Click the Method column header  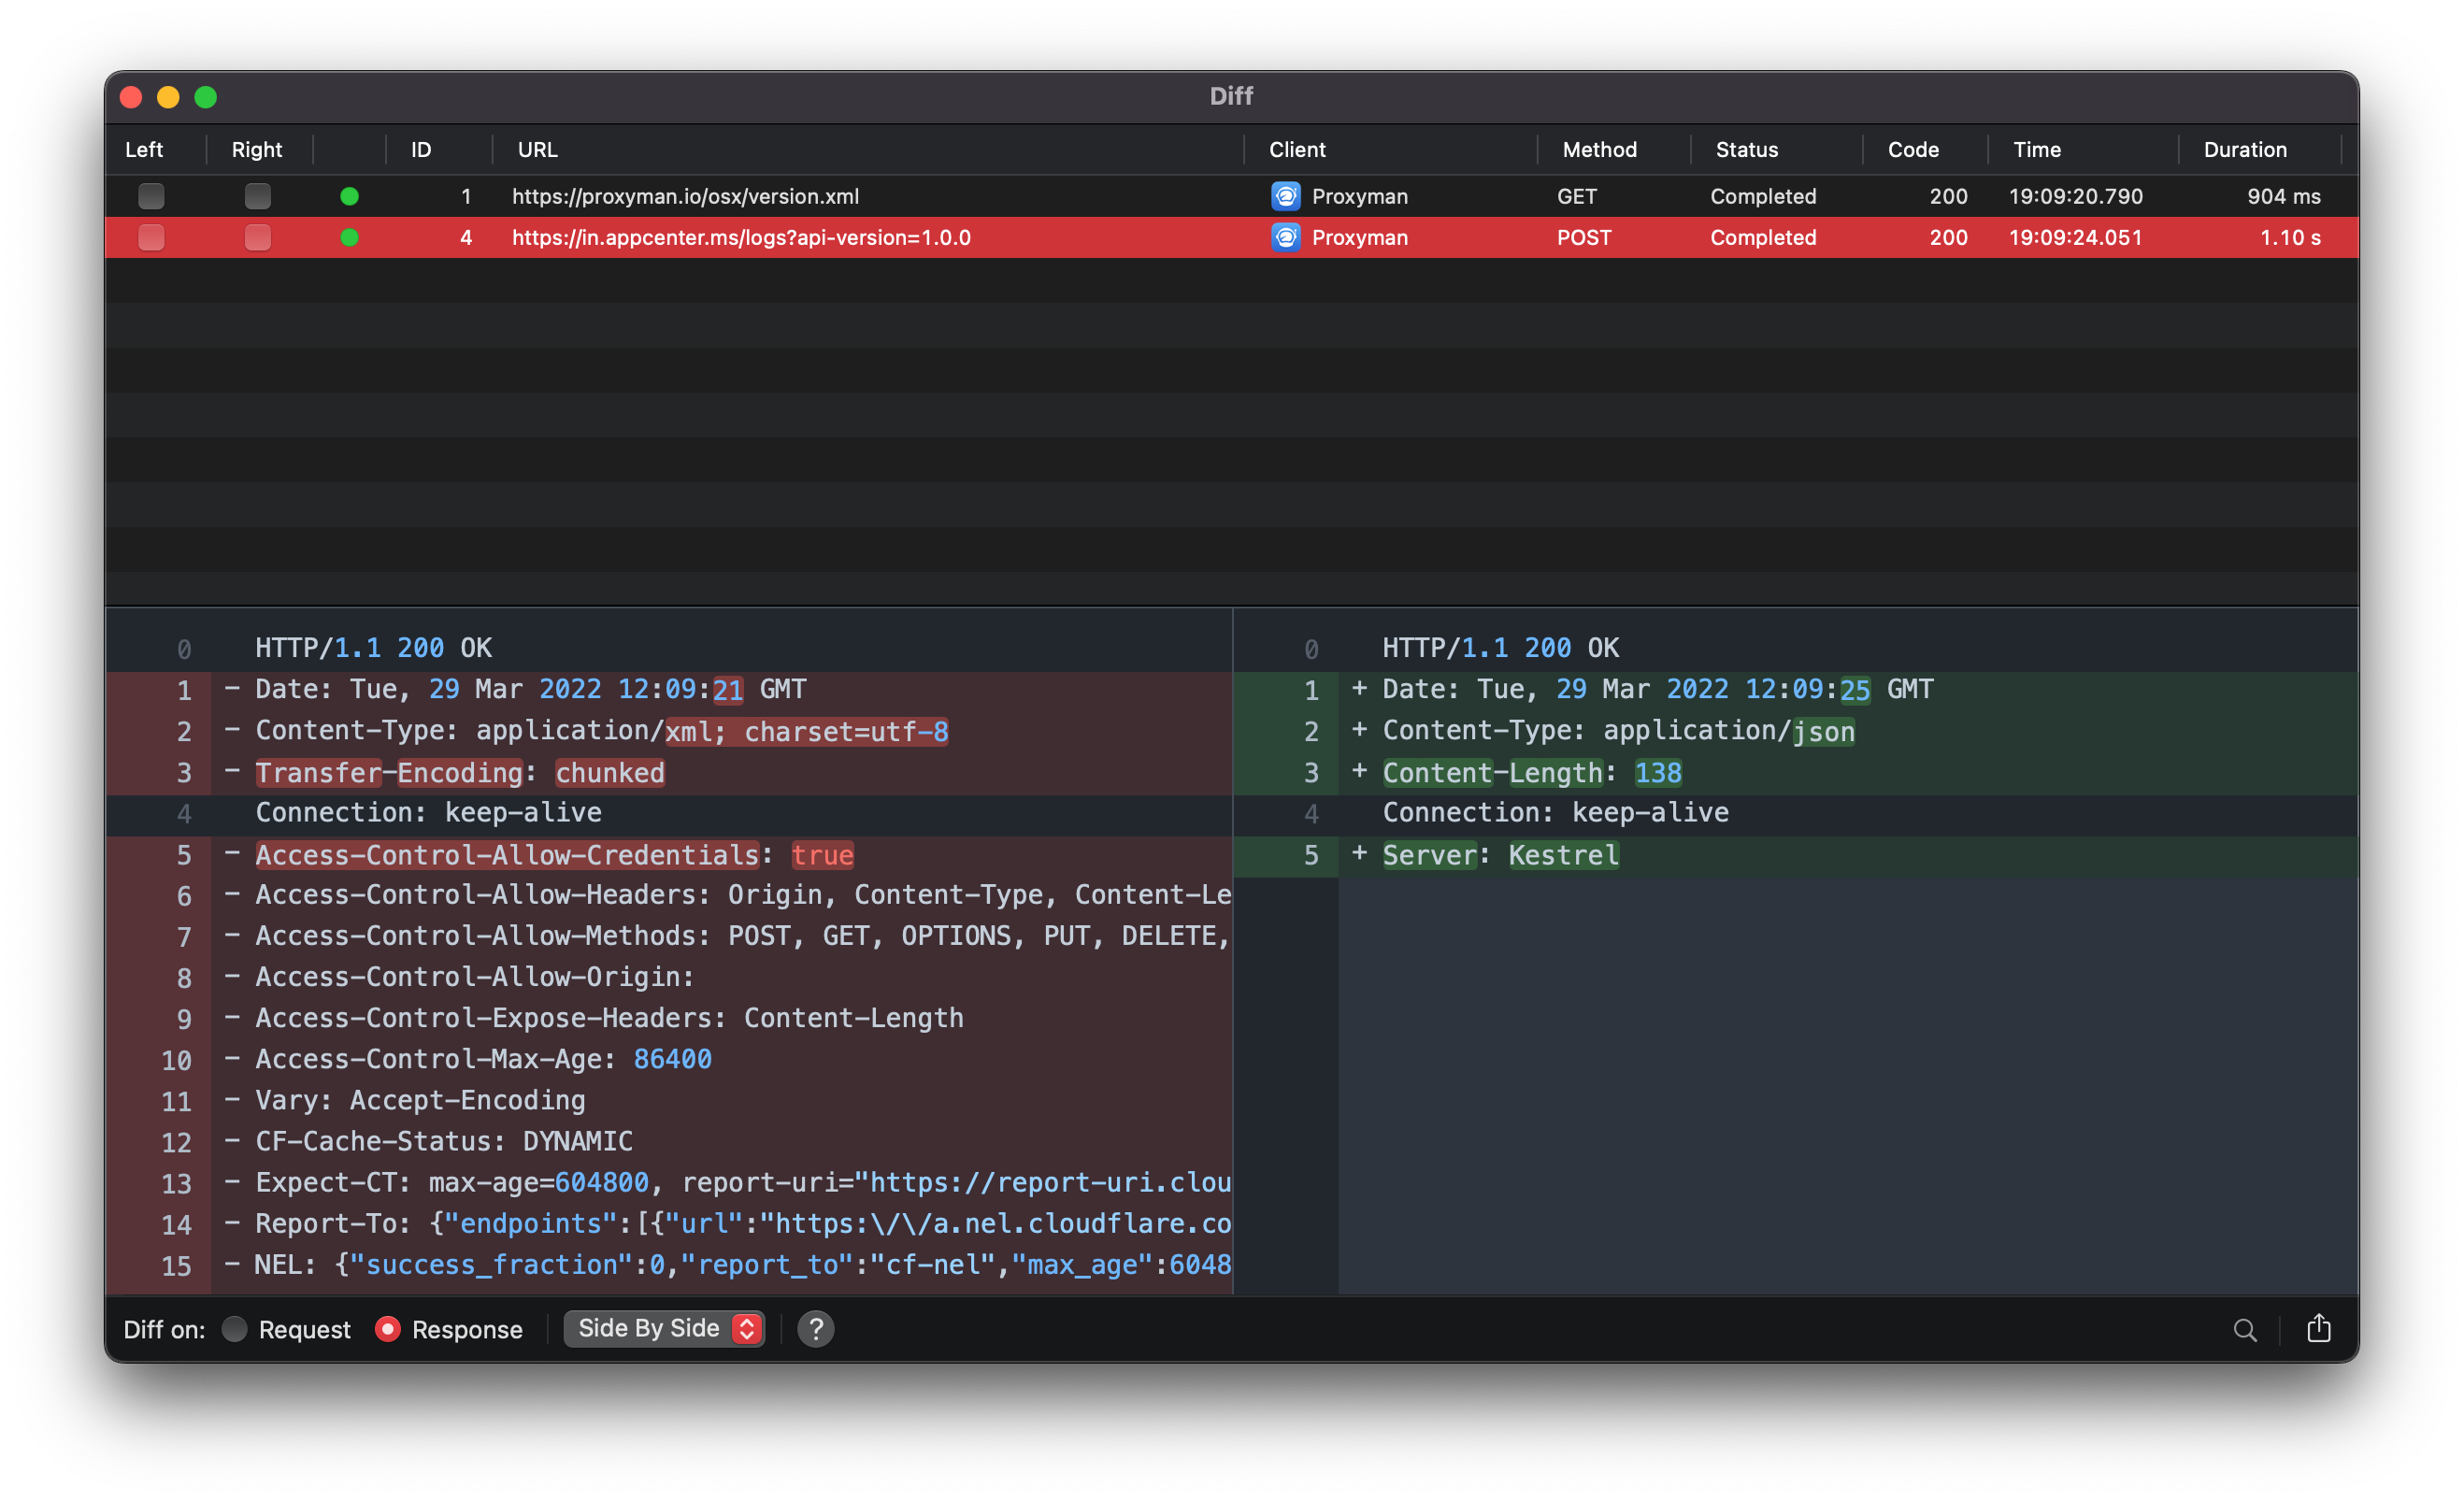(x=1599, y=149)
